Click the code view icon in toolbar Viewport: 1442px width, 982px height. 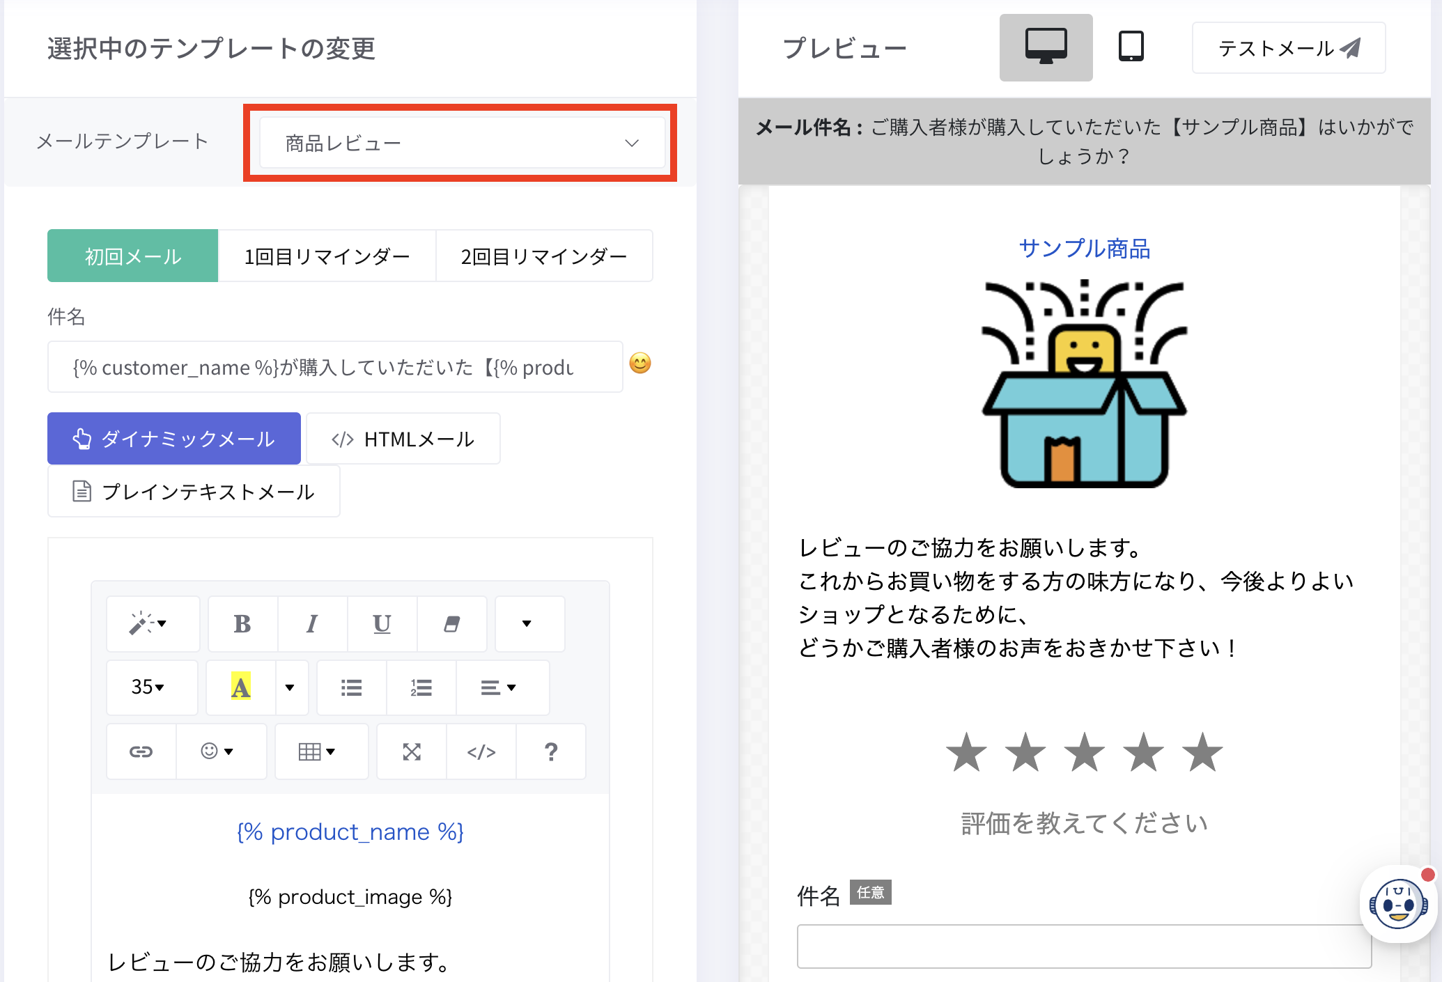tap(481, 751)
